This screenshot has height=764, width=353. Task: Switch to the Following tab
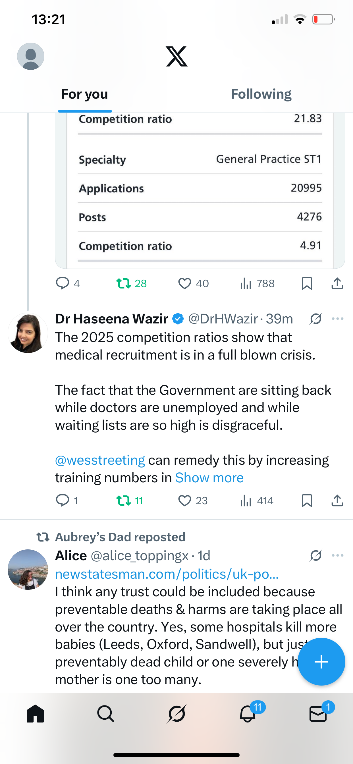coord(261,94)
